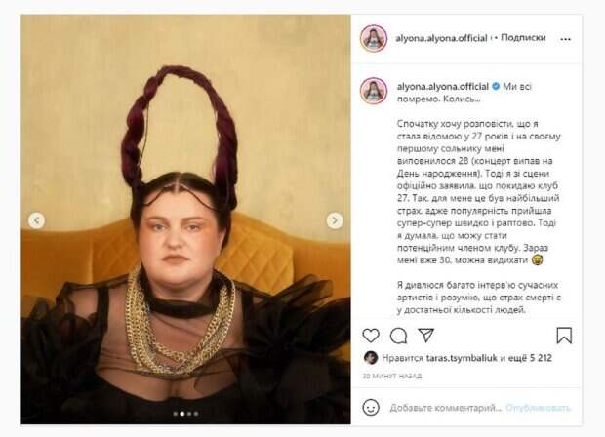Open alyona.alyona.official username in header
The image size is (605, 437).
click(x=441, y=38)
